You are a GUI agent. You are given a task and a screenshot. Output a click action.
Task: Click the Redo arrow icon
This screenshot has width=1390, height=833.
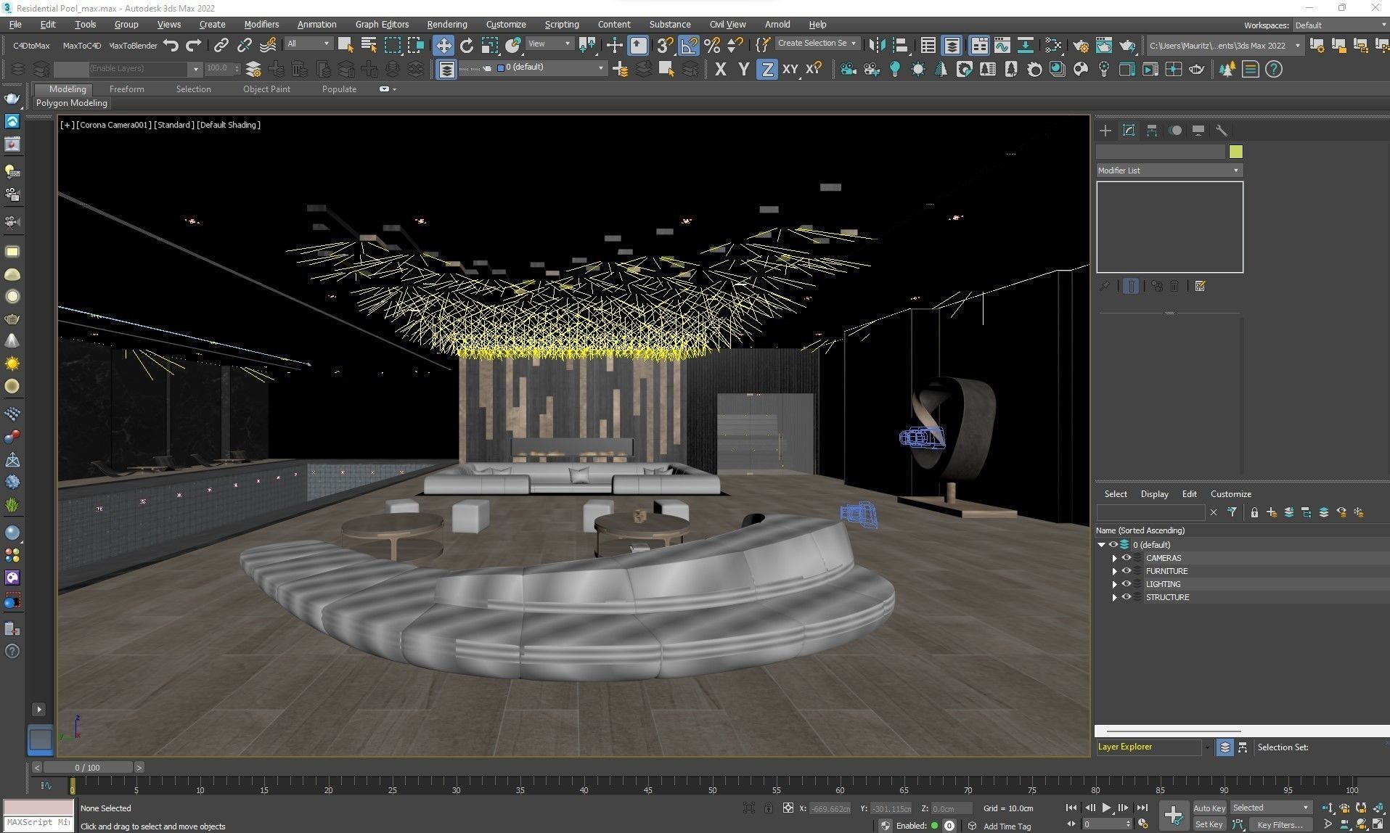point(193,45)
